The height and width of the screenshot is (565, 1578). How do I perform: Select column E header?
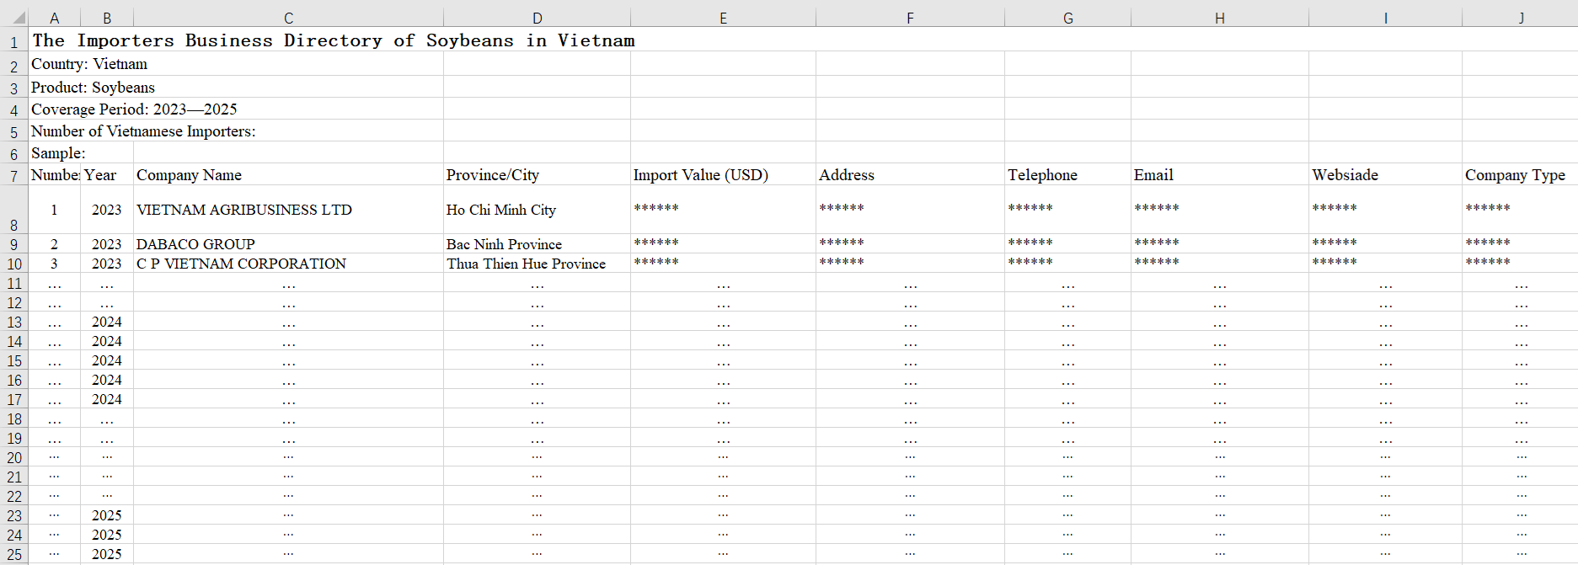coord(723,18)
